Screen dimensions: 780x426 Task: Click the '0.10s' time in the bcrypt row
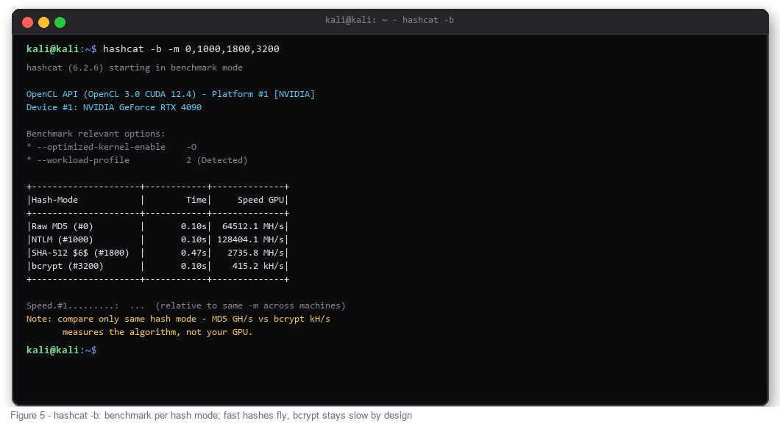(x=194, y=266)
